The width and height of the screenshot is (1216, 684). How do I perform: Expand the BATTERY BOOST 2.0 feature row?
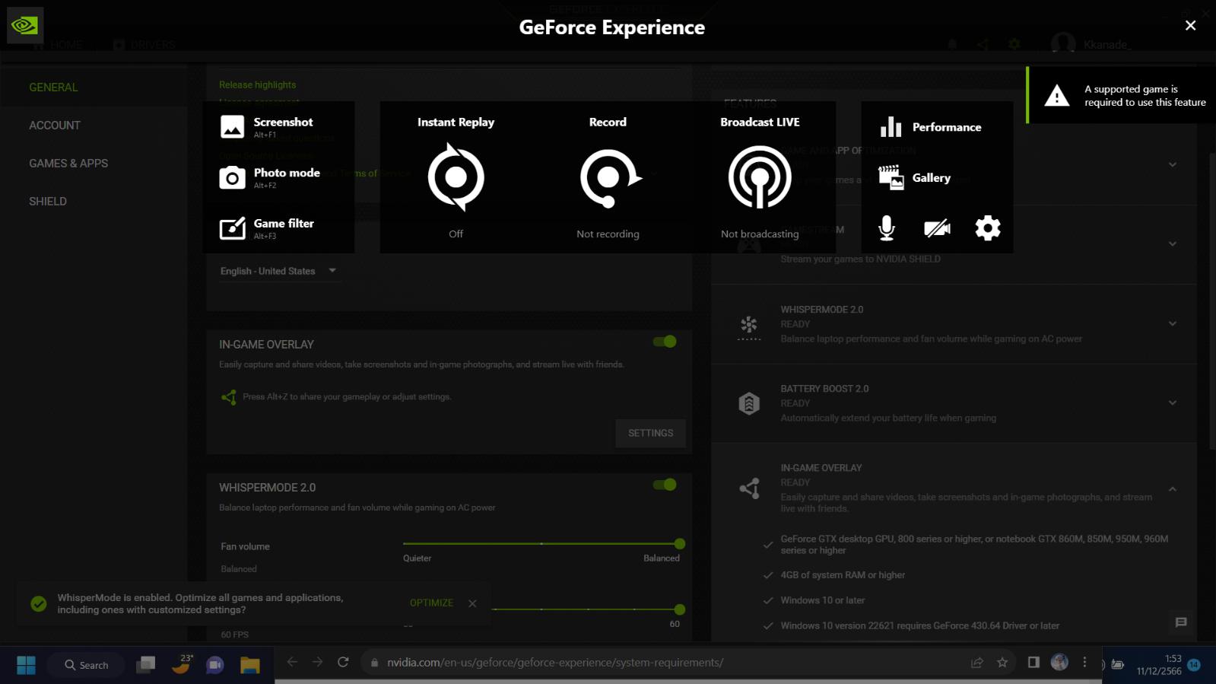point(1173,402)
